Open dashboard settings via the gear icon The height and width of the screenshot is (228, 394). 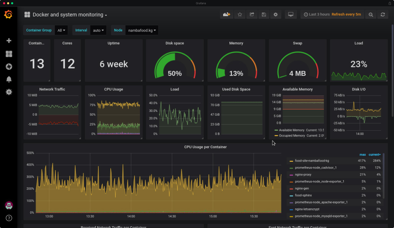(x=276, y=14)
